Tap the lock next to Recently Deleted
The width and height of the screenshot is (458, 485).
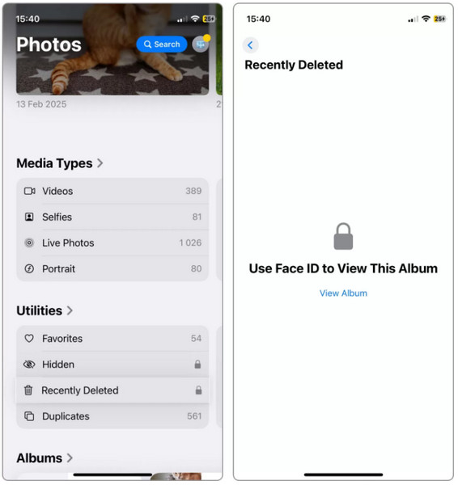(x=198, y=390)
